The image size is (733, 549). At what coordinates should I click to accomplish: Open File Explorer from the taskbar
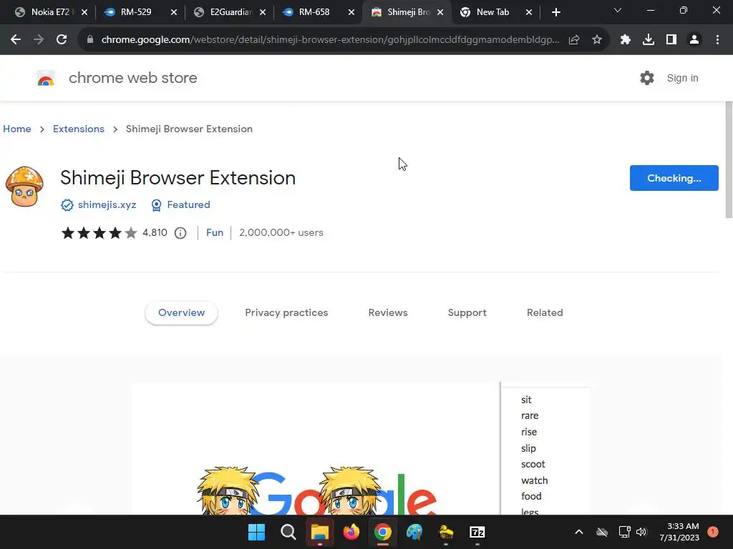click(320, 532)
